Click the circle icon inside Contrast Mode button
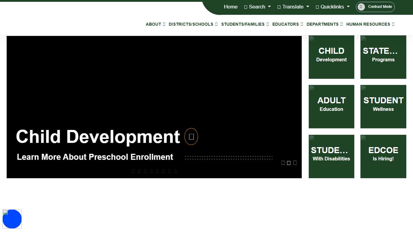This screenshot has width=413, height=232. pyautogui.click(x=361, y=7)
